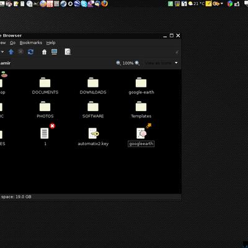Open the Go menu
Screen dimensions: 248x248
coord(12,43)
